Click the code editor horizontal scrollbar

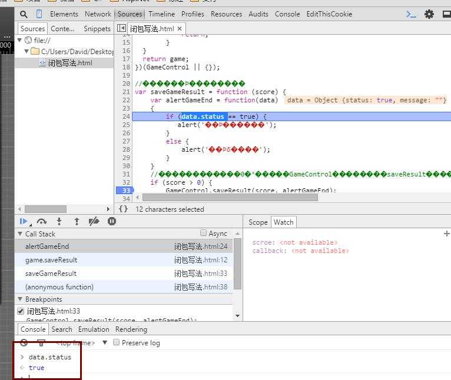pyautogui.click(x=230, y=197)
